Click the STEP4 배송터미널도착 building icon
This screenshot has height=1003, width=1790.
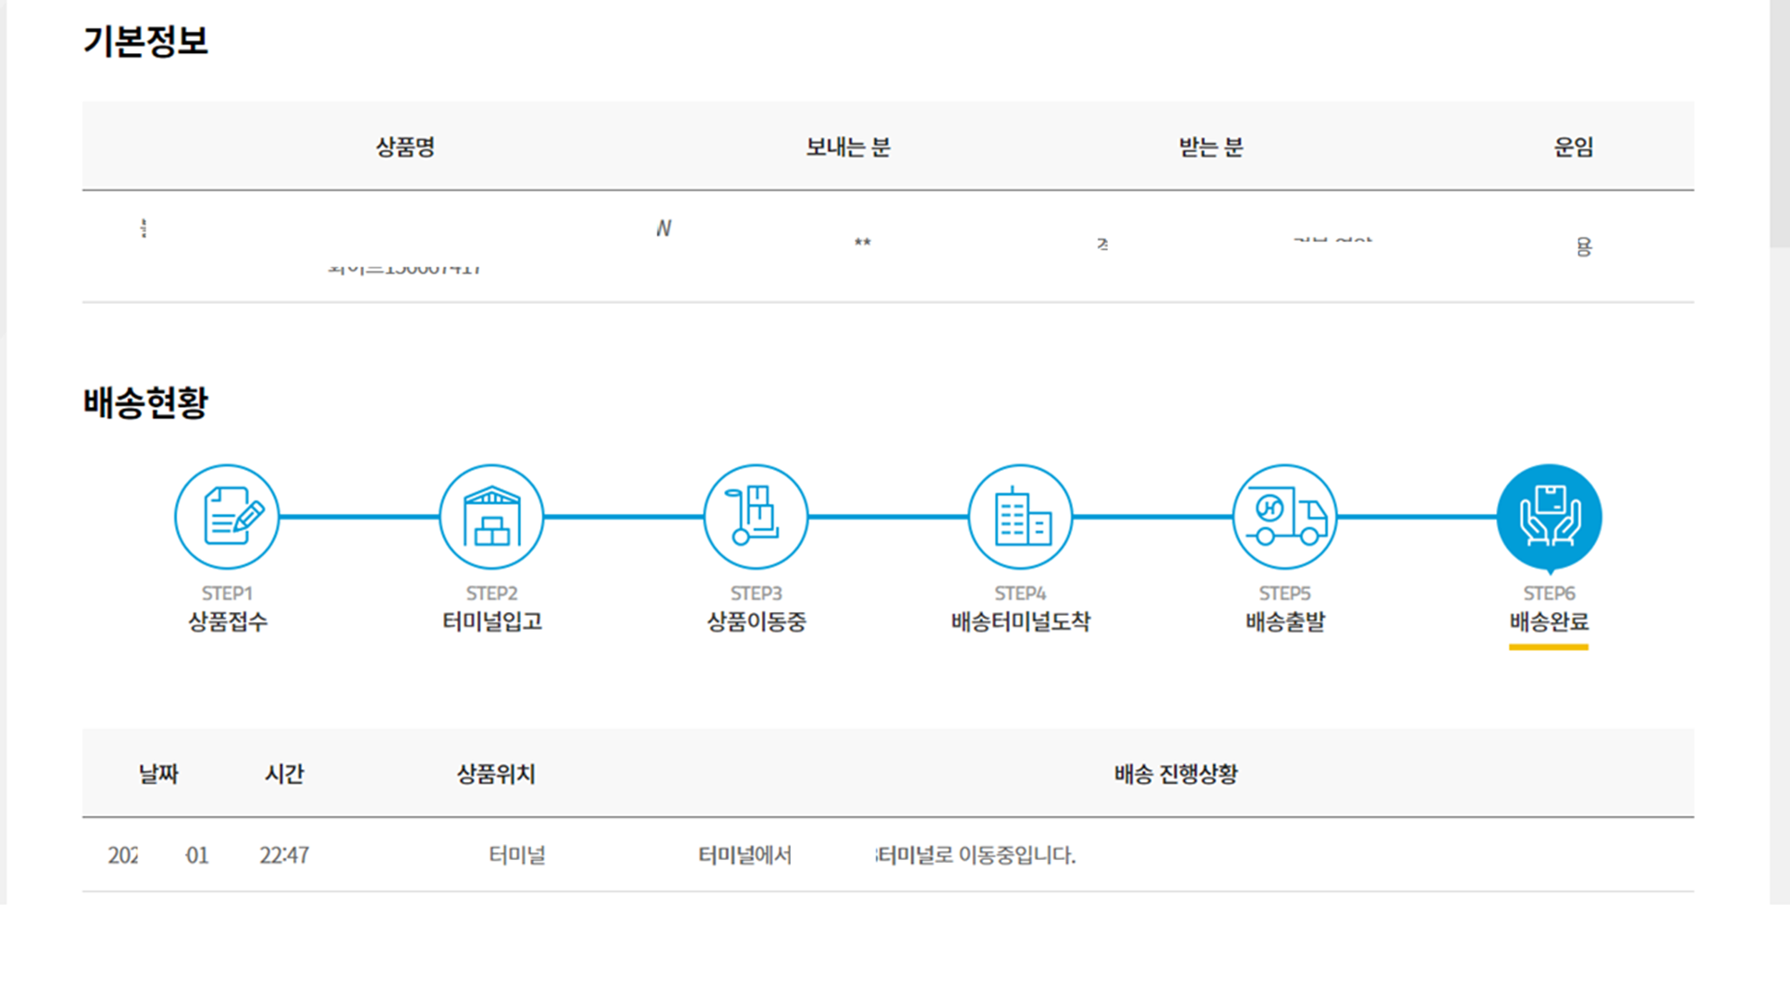point(1020,516)
